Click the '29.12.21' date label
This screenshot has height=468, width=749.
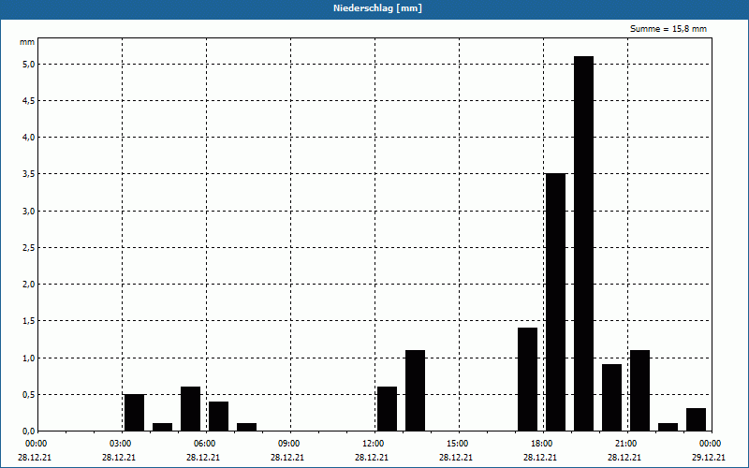[x=709, y=457]
